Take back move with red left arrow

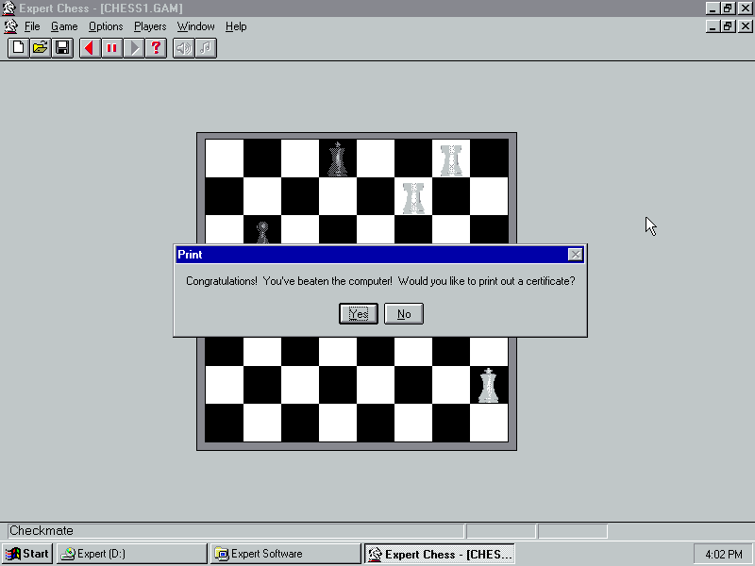tap(90, 48)
